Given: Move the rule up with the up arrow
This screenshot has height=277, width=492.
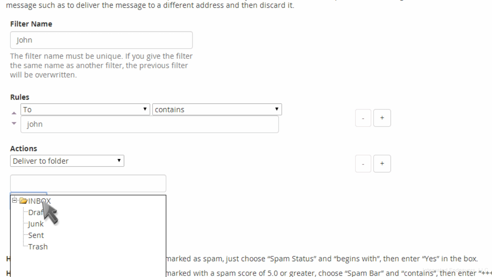Looking at the screenshot, I should point(14,113).
